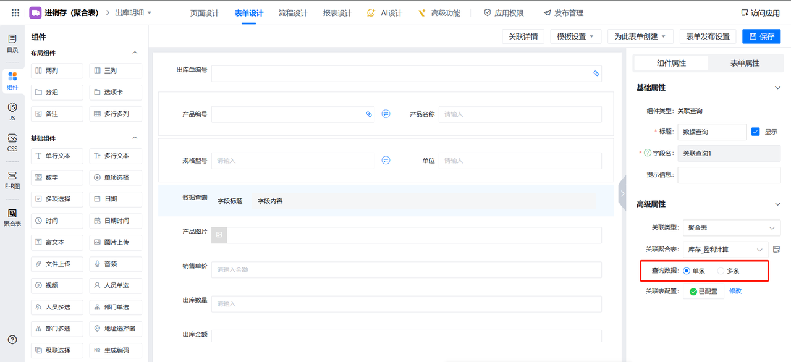Switch to the 流程设计 tab
Viewport: 791px width, 362px height.
point(293,13)
